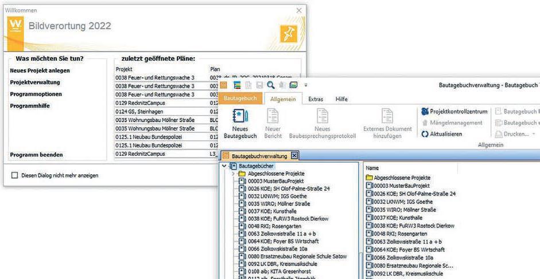Image resolution: width=540 pixels, height=279 pixels.
Task: Select 0026 KOE; SH Olof-Palme-Straße 24 in the tree
Action: coord(290,188)
